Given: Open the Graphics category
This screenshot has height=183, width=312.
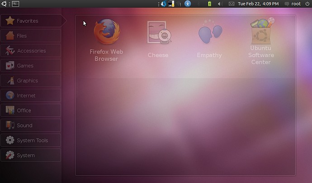Looking at the screenshot, I should click(31, 81).
